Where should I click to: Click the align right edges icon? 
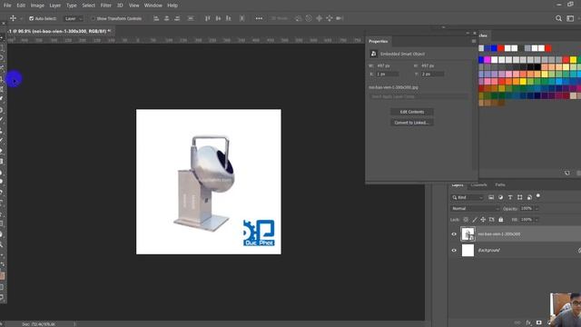[x=177, y=18]
